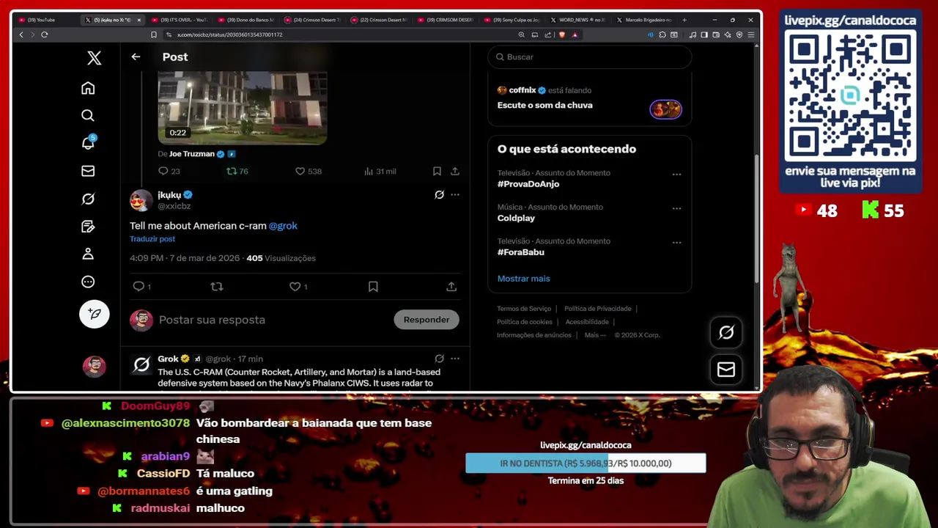
Task: Bookmark the main American c-ram post
Action: point(373,287)
